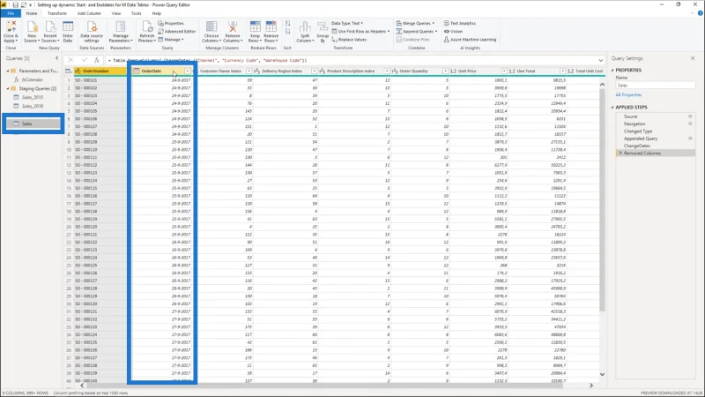Viewport: 705px width, 397px height.
Task: Click Azure Machine Learning
Action: coord(470,40)
